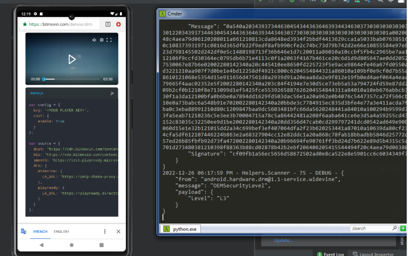Unmute the video player volume icon
Screen dimensions: 408x256
coord(94,40)
